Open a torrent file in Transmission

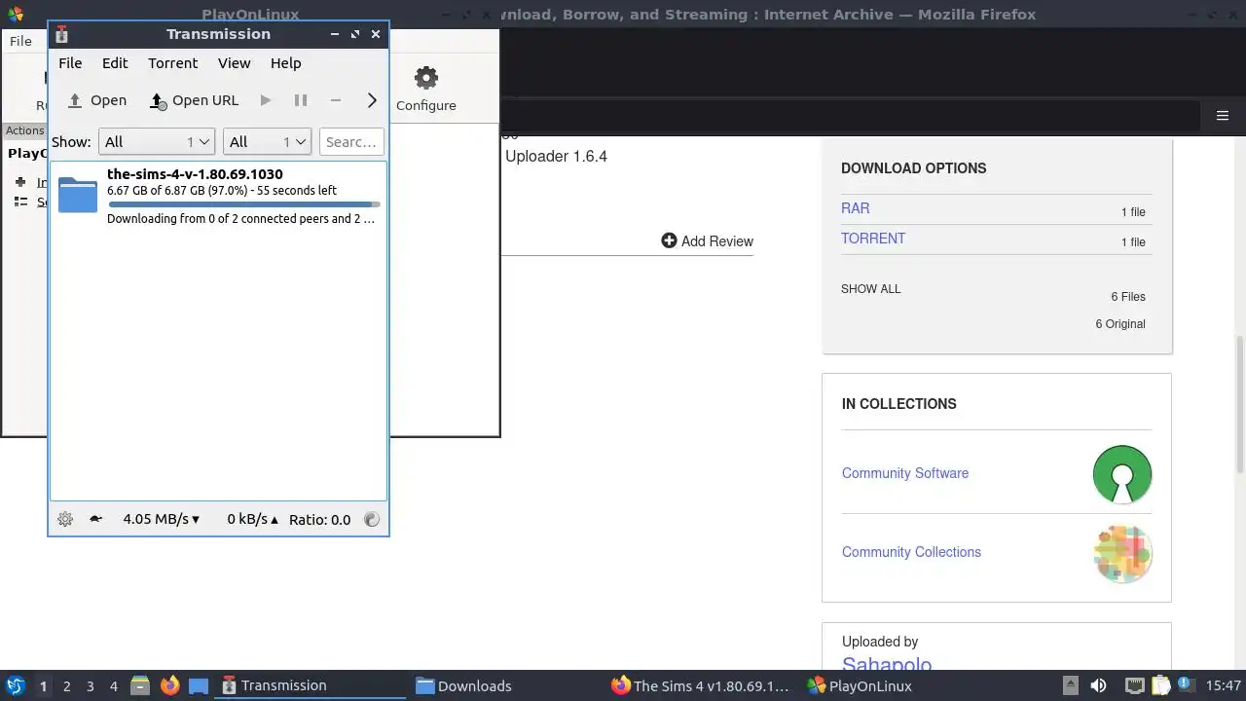[x=96, y=100]
